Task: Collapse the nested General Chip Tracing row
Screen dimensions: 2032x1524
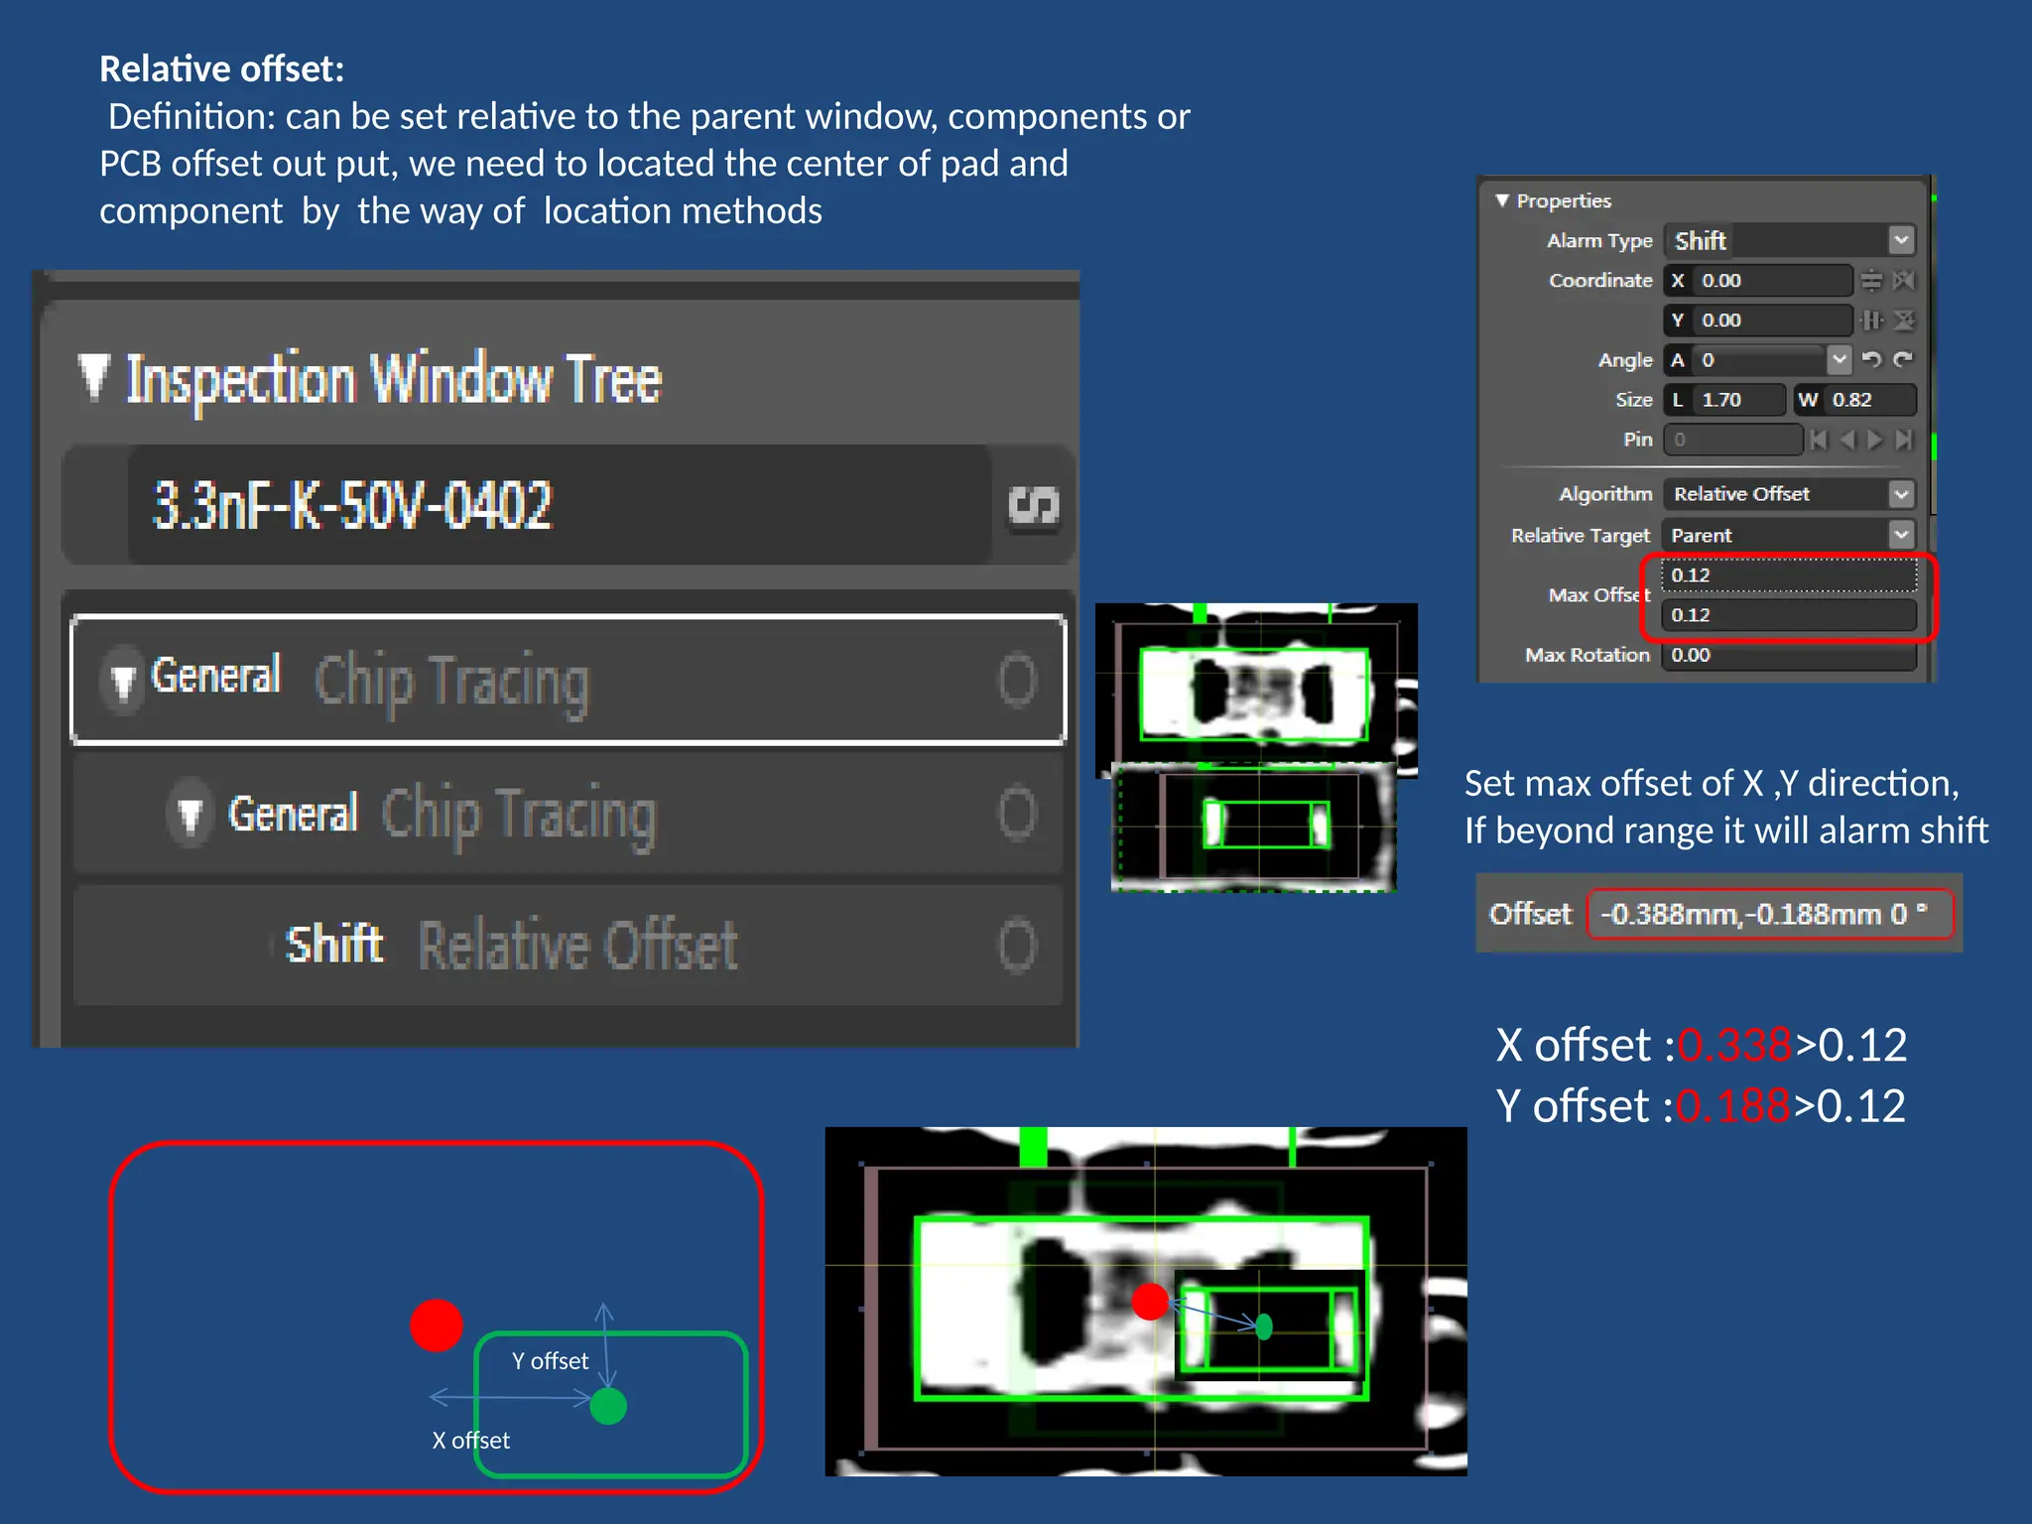Action: pyautogui.click(x=190, y=815)
